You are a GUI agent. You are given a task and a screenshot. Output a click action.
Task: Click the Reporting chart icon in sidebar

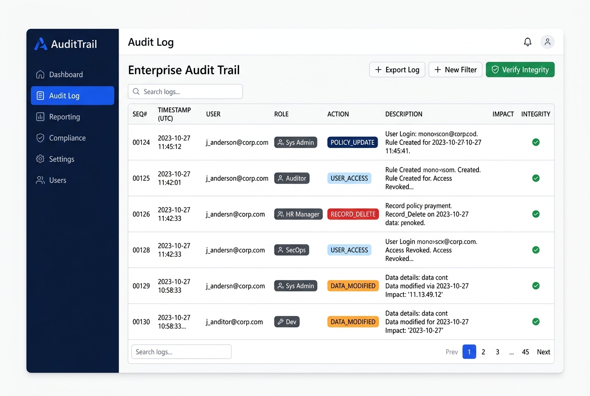click(40, 117)
